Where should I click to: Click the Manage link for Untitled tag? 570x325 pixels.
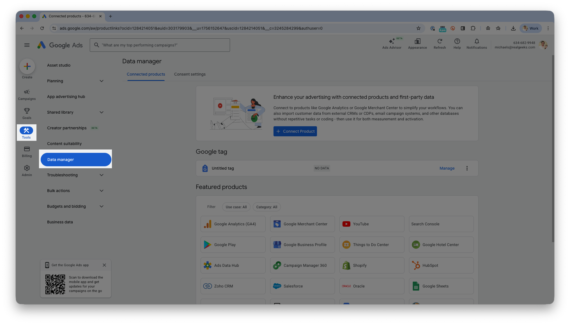pos(447,168)
